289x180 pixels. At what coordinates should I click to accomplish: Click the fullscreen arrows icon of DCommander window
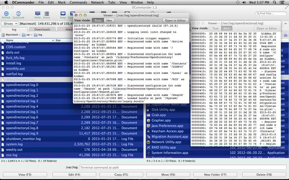(x=286, y=8)
